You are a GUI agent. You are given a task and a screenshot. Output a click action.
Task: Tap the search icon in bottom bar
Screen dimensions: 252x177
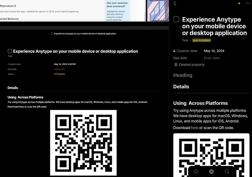coord(227,172)
